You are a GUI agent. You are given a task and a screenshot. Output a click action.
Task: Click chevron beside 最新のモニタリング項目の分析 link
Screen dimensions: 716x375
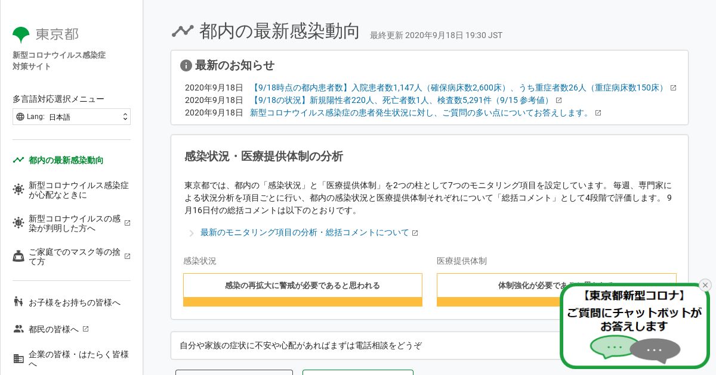point(191,233)
